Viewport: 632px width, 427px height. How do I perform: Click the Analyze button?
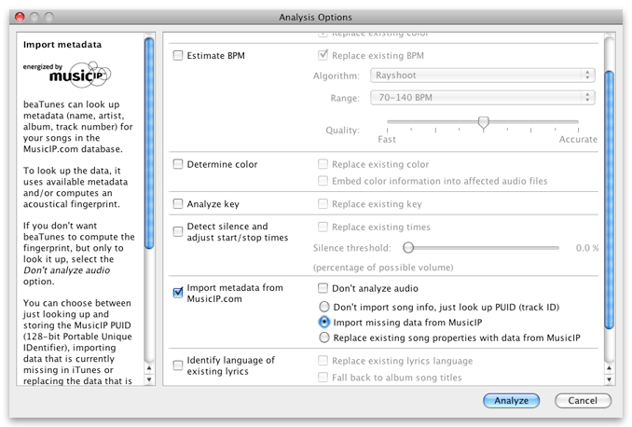511,400
